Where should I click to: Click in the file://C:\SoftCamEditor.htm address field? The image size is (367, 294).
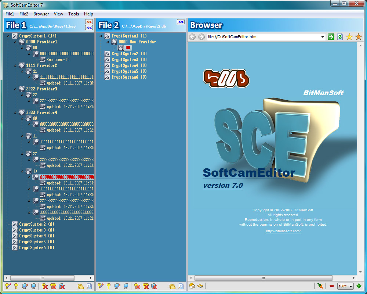(x=263, y=37)
